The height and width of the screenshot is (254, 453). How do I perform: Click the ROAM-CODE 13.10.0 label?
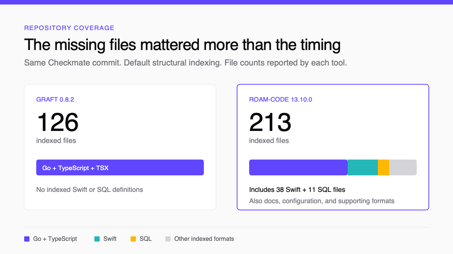[280, 100]
